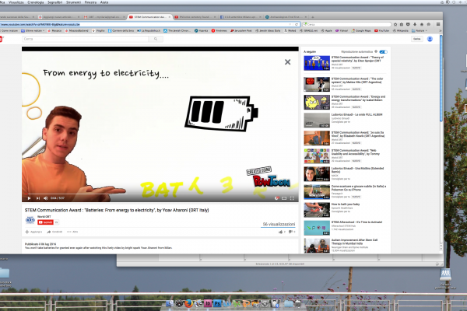
Task: Bookmark this page star icon
Action: click(395, 24)
